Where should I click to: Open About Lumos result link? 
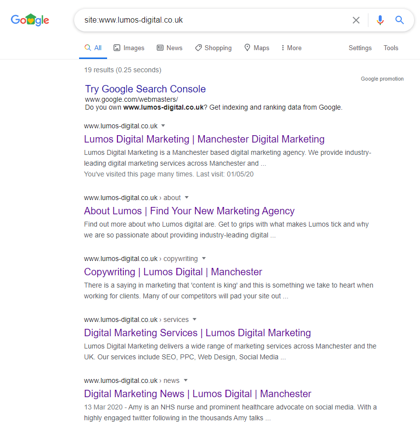point(189,211)
